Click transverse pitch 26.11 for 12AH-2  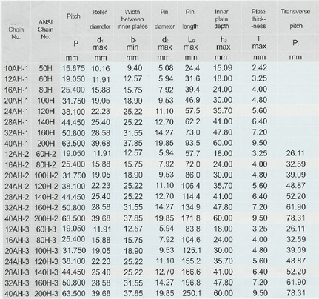295,153
